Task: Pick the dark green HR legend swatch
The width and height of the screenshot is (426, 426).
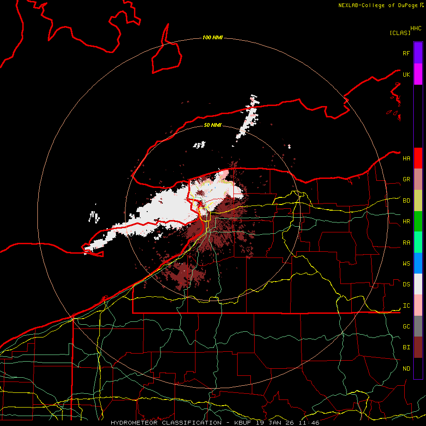Action: click(418, 221)
